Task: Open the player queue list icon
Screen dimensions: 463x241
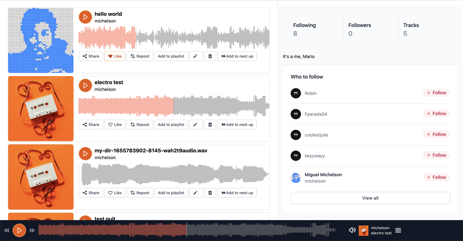Action: [x=398, y=230]
